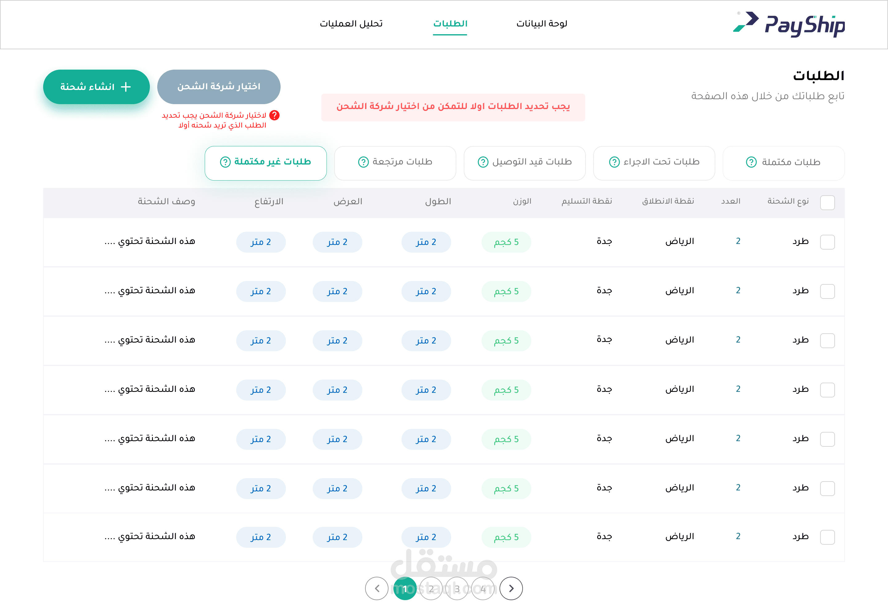
Task: Go to previous page with left chevron
Action: coord(377,588)
